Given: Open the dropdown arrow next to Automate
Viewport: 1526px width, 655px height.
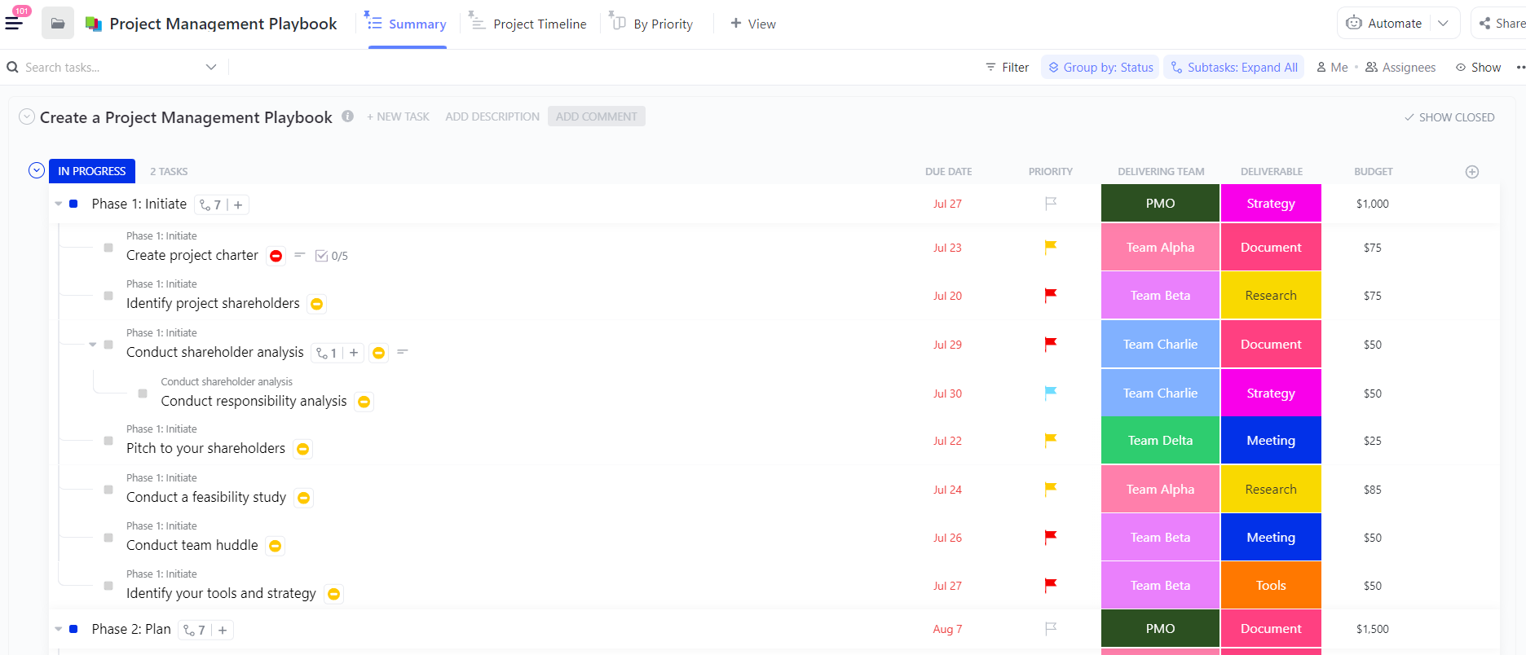Looking at the screenshot, I should [x=1443, y=24].
